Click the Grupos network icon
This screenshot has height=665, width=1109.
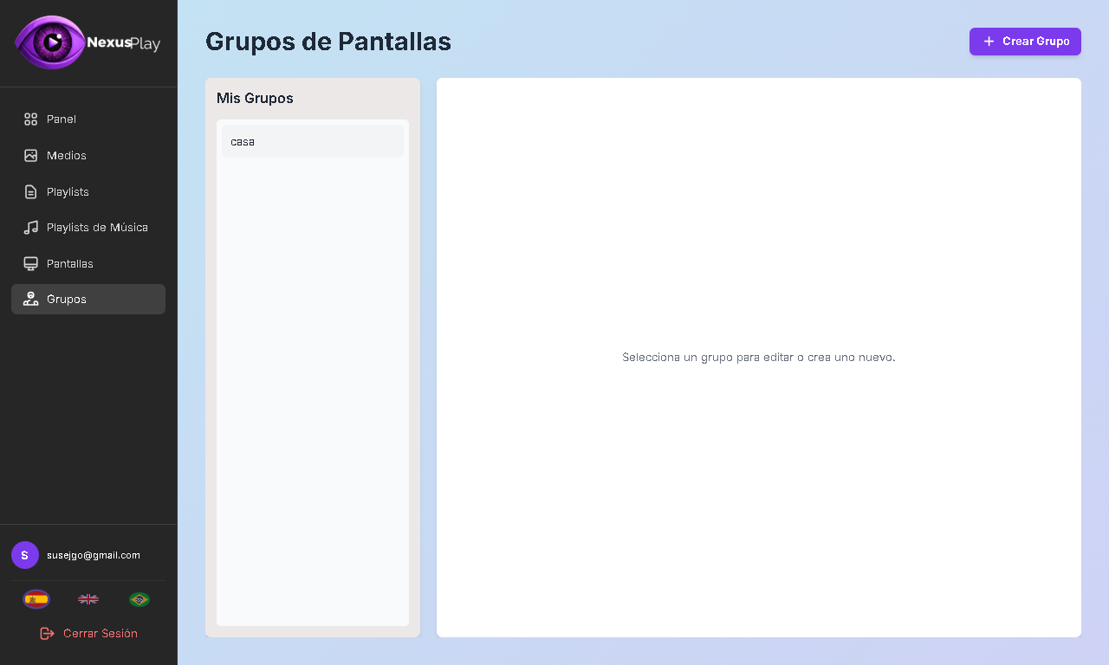[x=30, y=300]
